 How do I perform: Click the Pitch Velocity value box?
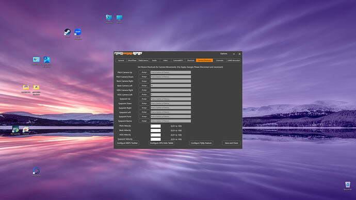click(155, 126)
